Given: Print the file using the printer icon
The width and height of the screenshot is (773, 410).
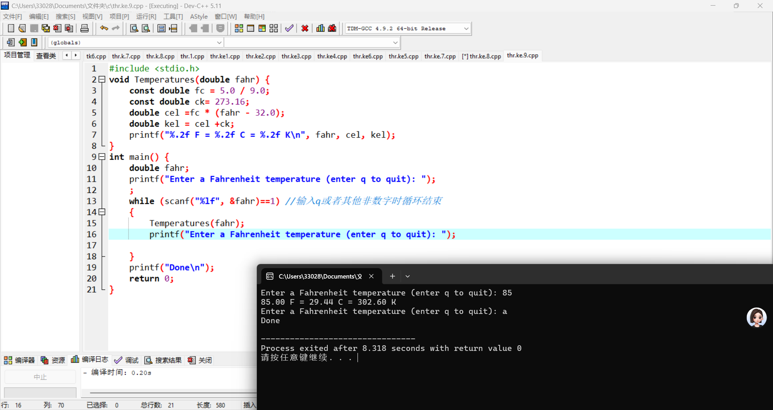Looking at the screenshot, I should 85,28.
